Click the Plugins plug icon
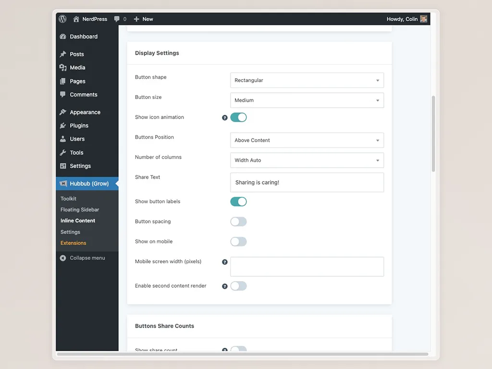The height and width of the screenshot is (369, 492). 63,125
